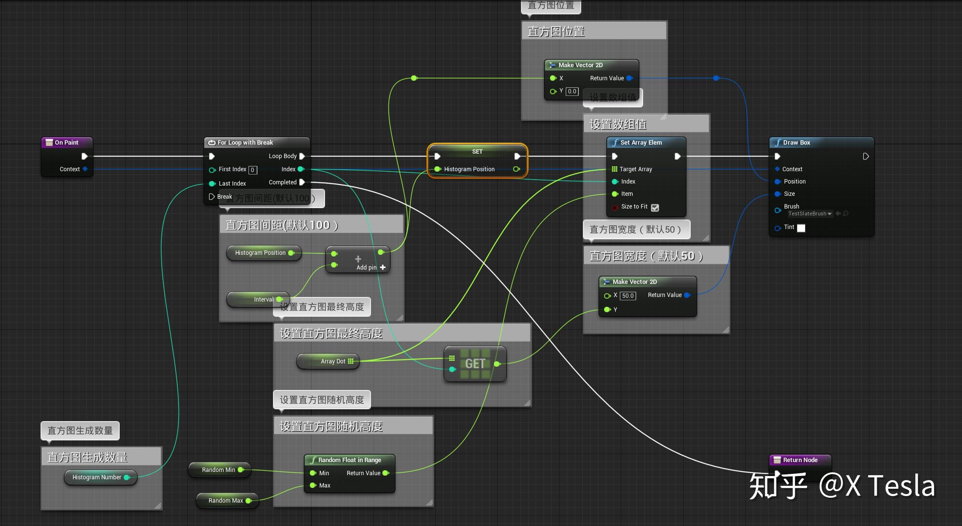
Task: Click the Return Node icon
Action: tap(777, 460)
